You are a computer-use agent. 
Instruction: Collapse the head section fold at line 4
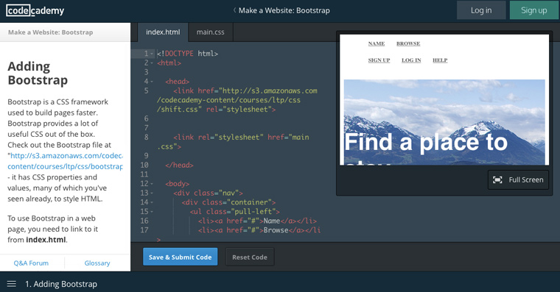coord(152,82)
